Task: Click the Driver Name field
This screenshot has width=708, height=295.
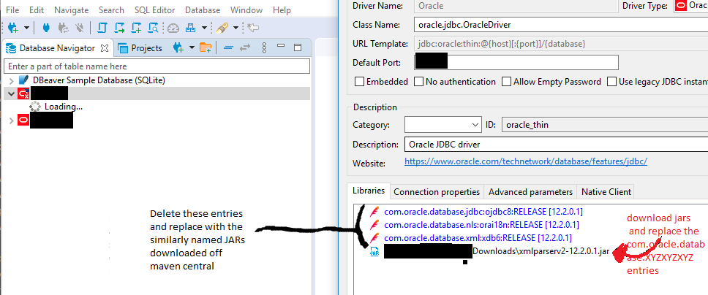Action: 515,6
